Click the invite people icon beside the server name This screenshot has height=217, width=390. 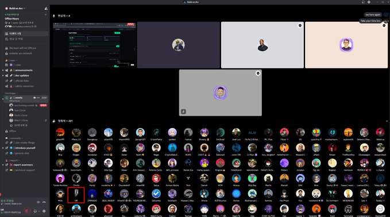[46, 8]
